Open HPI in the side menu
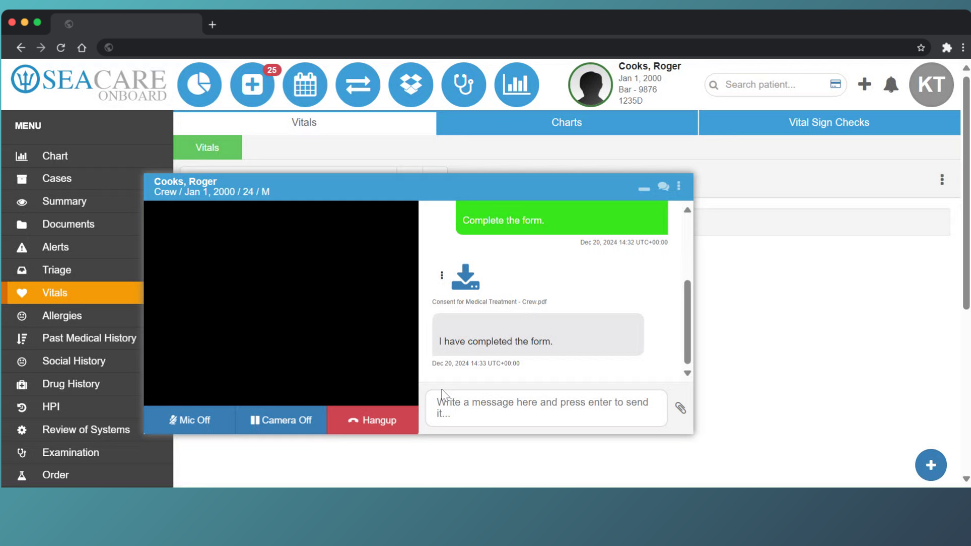 (72, 406)
